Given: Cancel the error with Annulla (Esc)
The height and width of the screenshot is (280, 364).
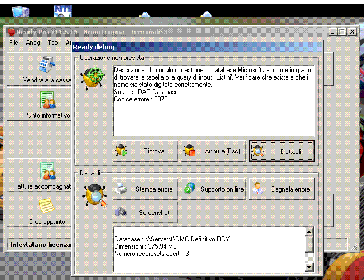Looking at the screenshot, I should 213,151.
